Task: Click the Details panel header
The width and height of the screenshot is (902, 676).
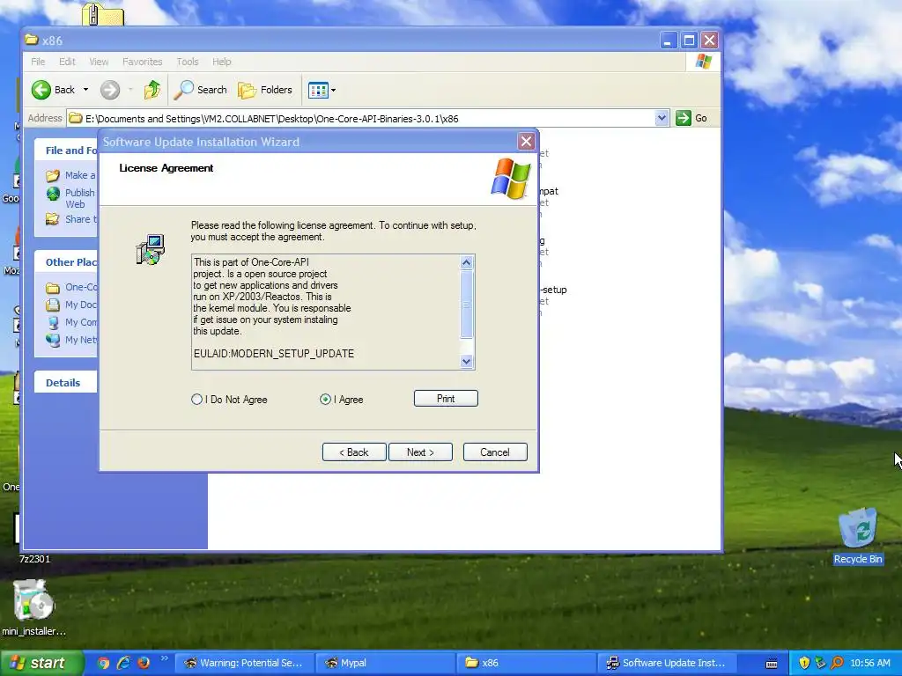Action: [x=65, y=382]
